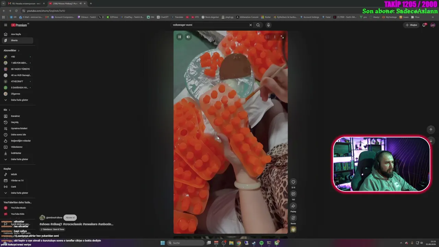
Task: Open Videolarınız in the sidebar
Action: (x=17, y=147)
